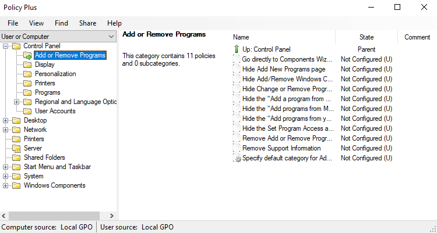Expand the Start Menu and Taskbar node

pyautogui.click(x=5, y=167)
